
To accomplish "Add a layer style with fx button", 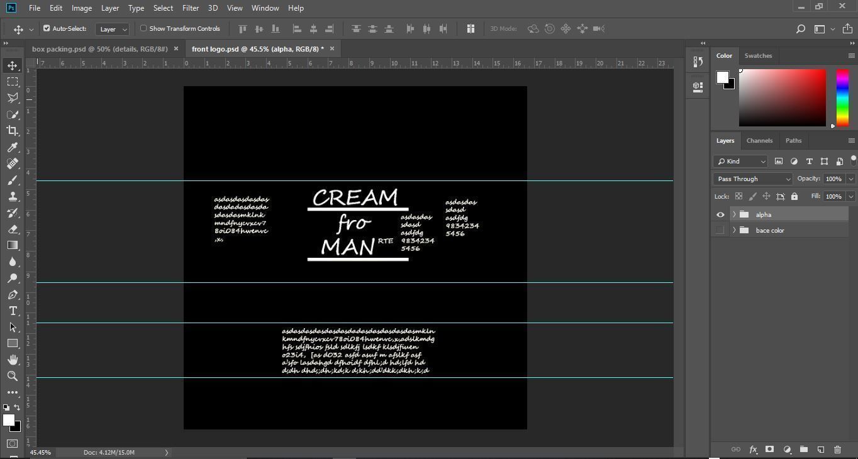I will pyautogui.click(x=753, y=450).
